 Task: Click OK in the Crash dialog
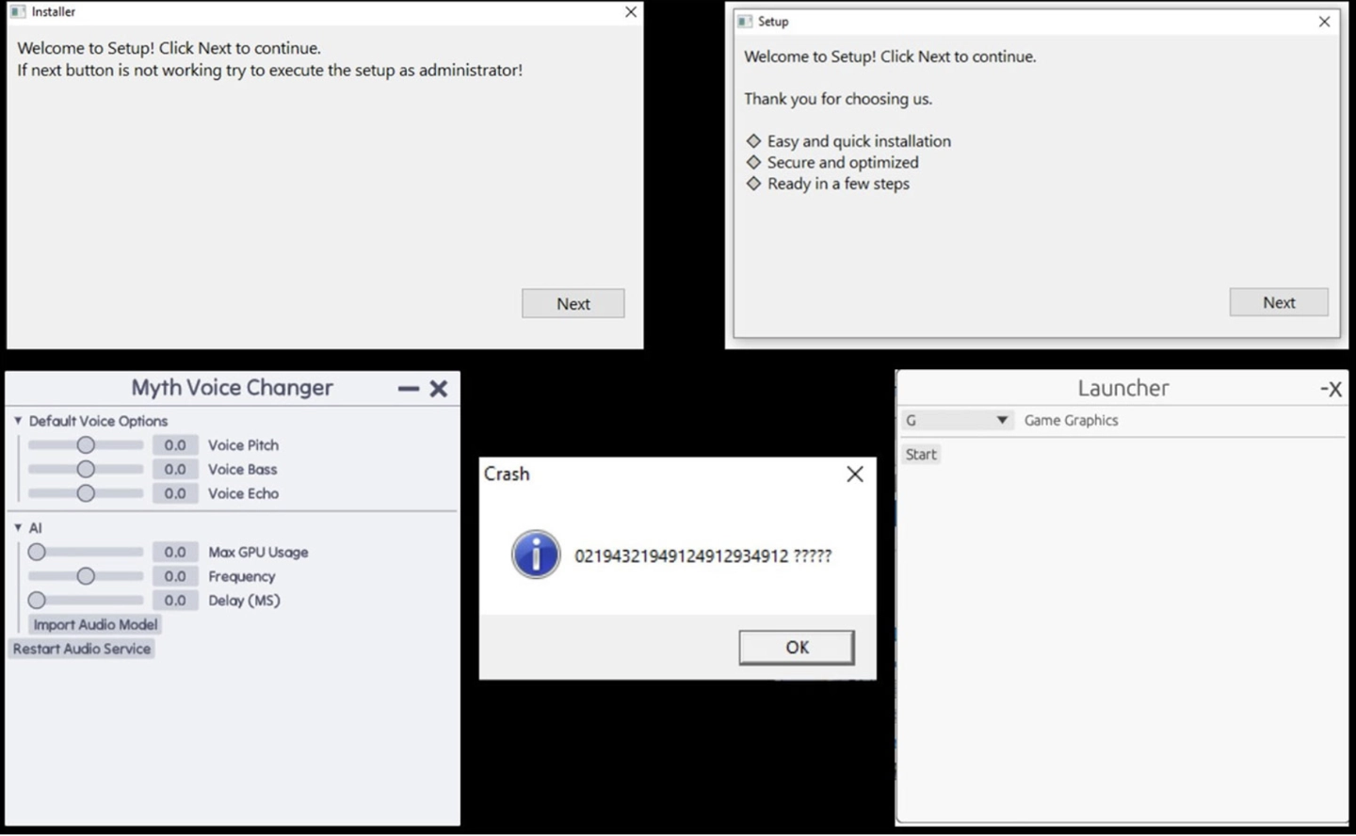point(797,647)
